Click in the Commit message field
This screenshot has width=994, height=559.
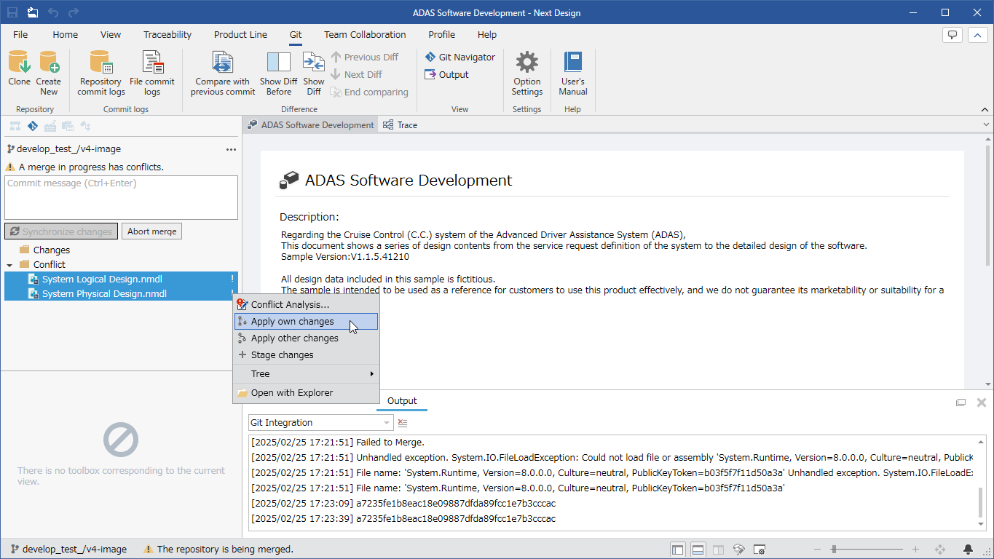[121, 197]
